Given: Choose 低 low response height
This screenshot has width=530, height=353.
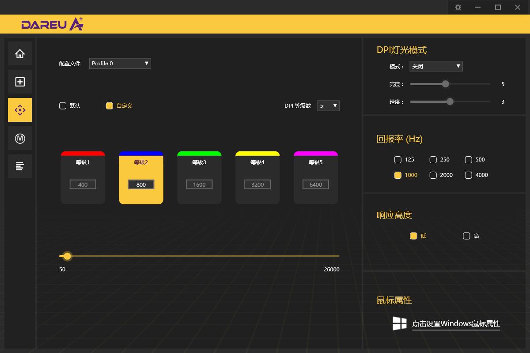Looking at the screenshot, I should coord(413,236).
